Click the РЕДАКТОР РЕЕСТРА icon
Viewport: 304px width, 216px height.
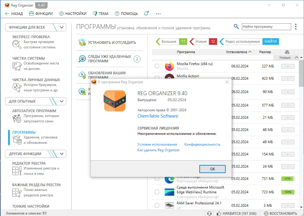tap(17, 171)
